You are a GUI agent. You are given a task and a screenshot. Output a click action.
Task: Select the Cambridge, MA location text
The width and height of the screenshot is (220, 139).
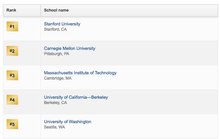(58, 78)
